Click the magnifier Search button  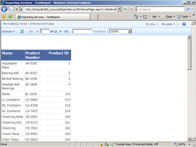click(x=188, y=9)
